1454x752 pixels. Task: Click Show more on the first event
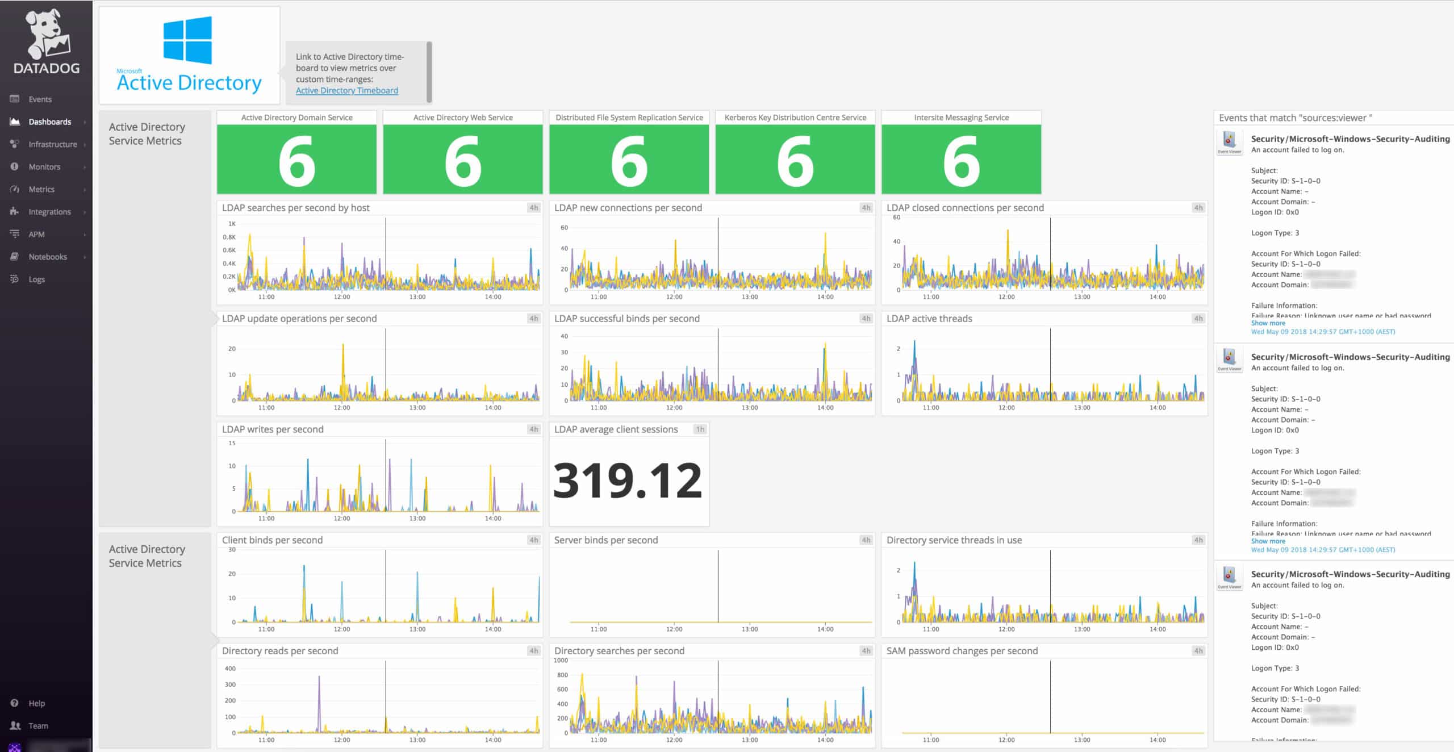point(1268,323)
